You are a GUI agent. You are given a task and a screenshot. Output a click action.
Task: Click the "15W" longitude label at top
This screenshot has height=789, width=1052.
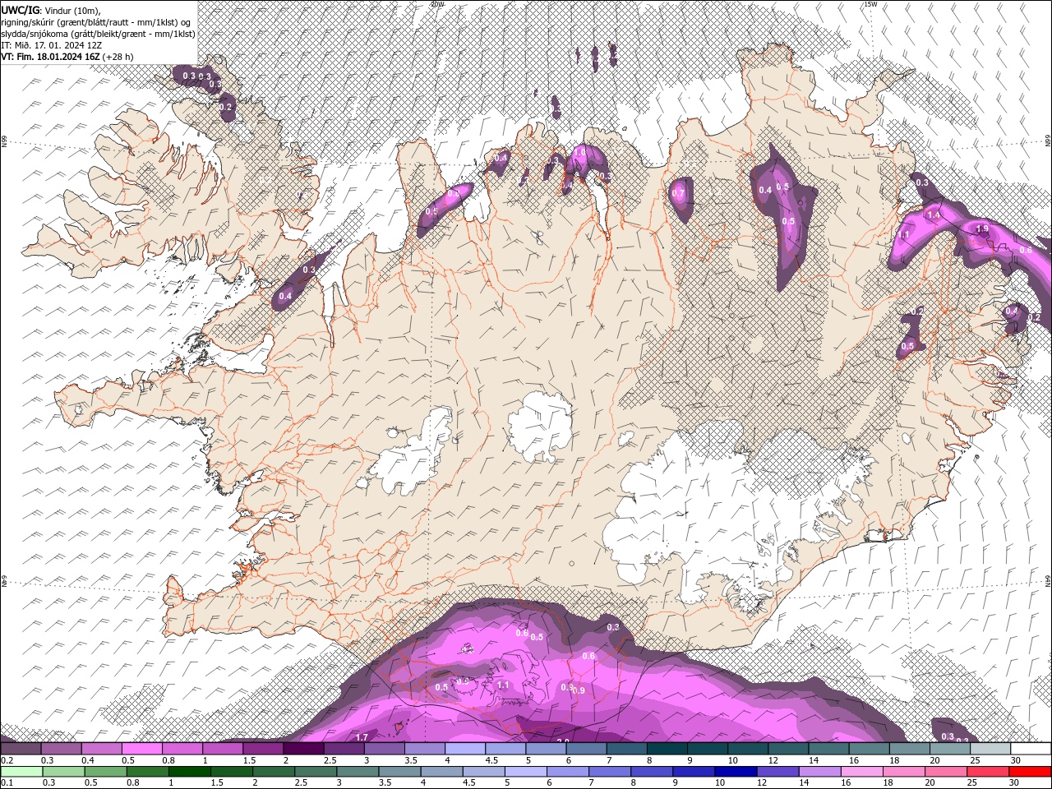[x=870, y=4]
